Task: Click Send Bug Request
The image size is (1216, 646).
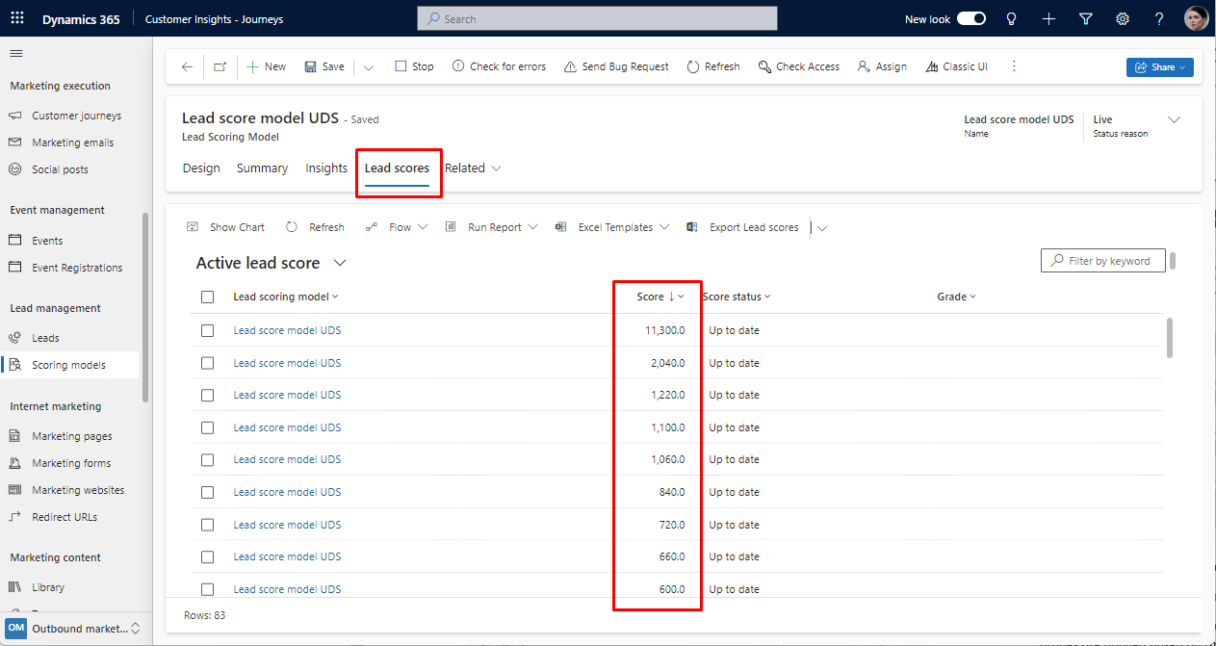Action: coord(616,66)
